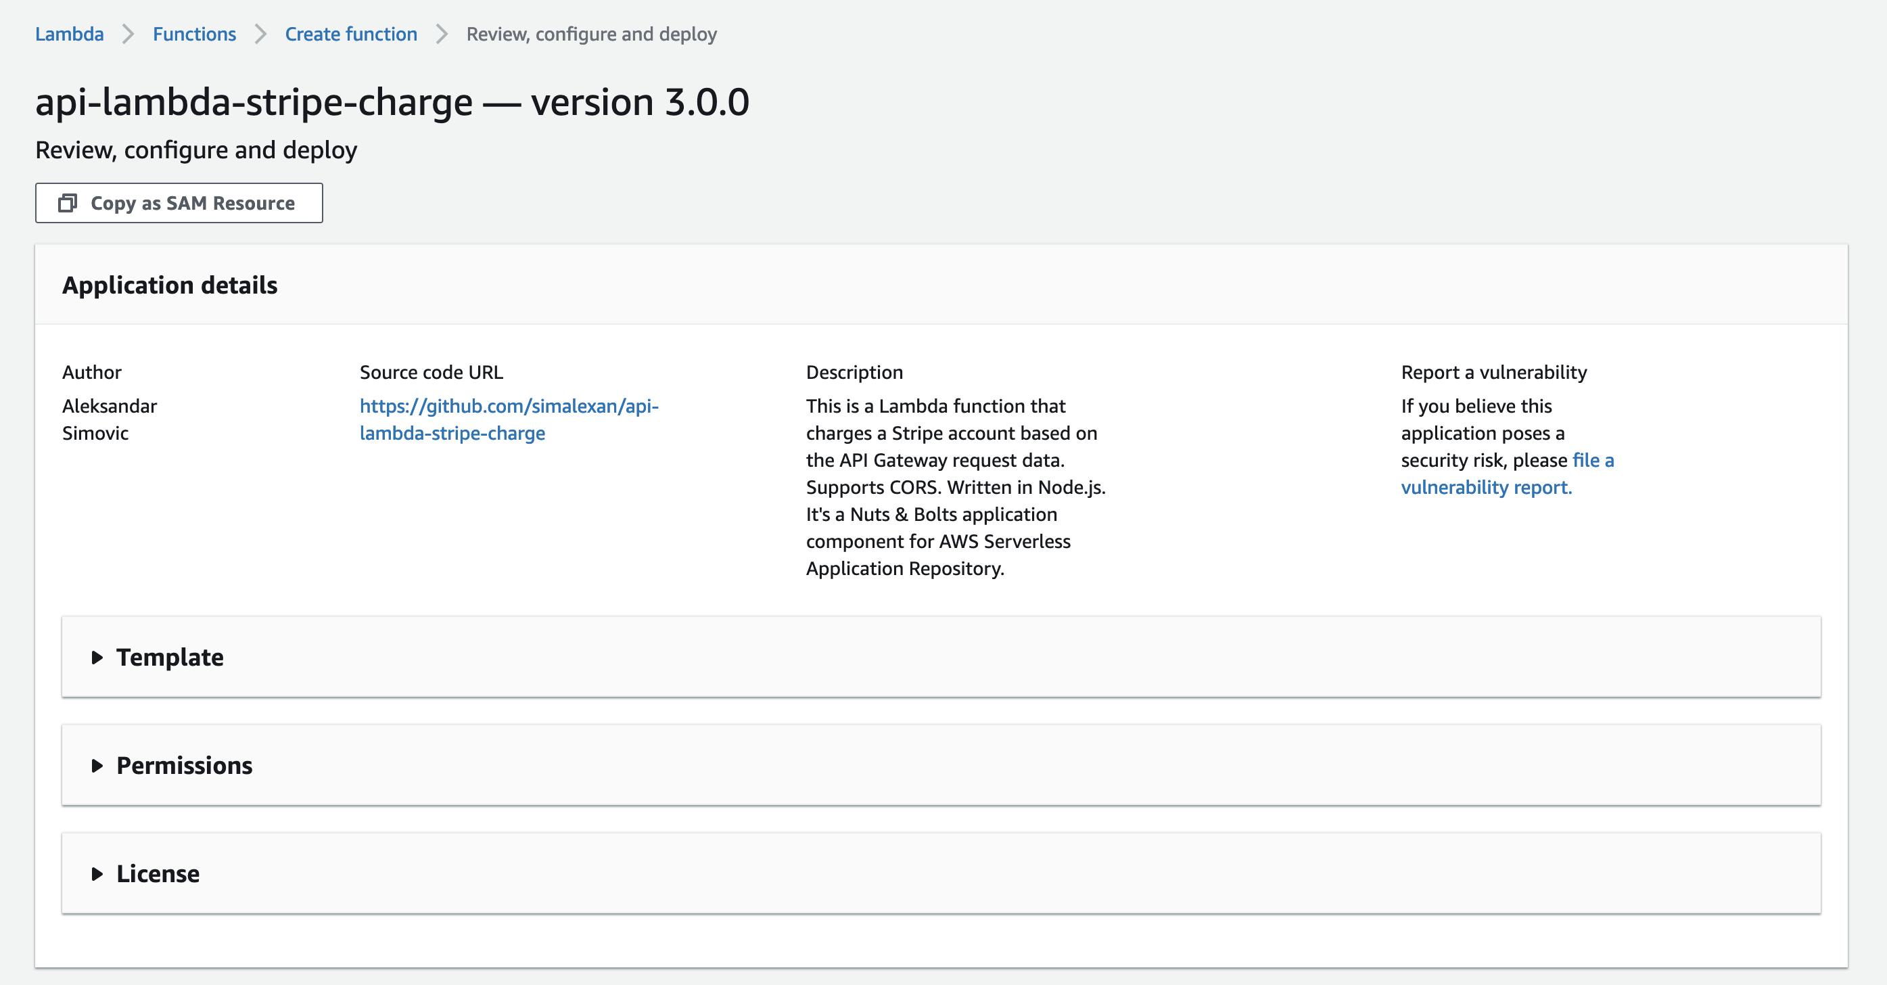The image size is (1887, 985).
Task: Click the Permissions section title
Action: click(x=185, y=766)
